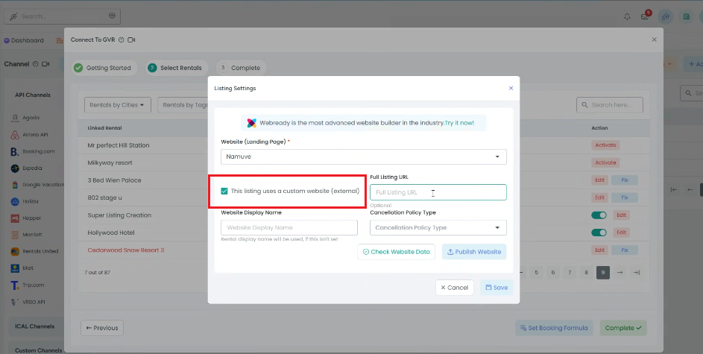
Task: Open the notifications bell icon
Action: [x=627, y=16]
